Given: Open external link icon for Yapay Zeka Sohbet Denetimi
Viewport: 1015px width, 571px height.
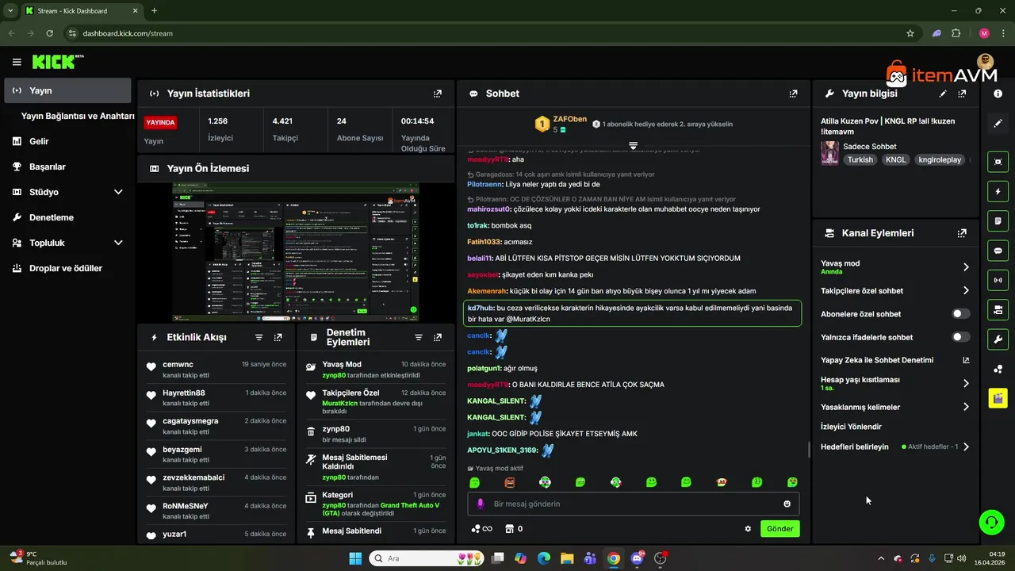Looking at the screenshot, I should [966, 360].
